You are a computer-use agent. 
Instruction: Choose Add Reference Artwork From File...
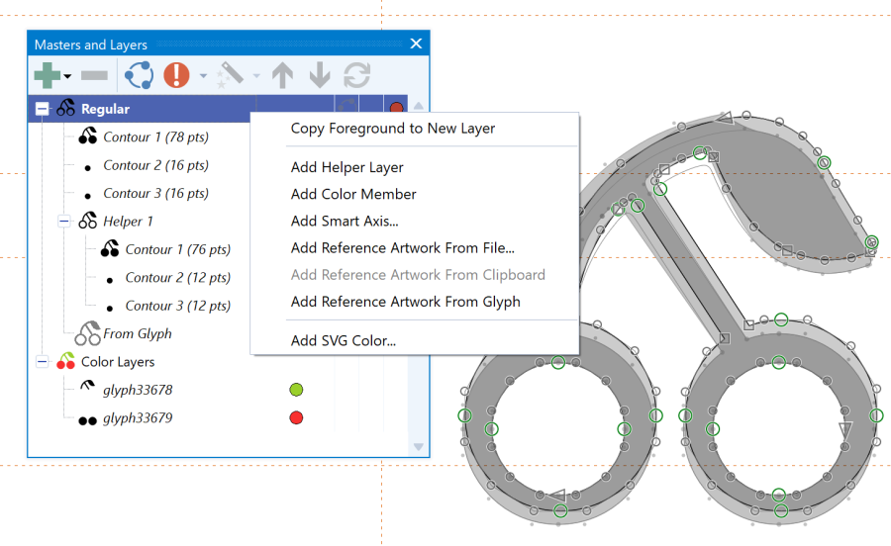coord(402,248)
